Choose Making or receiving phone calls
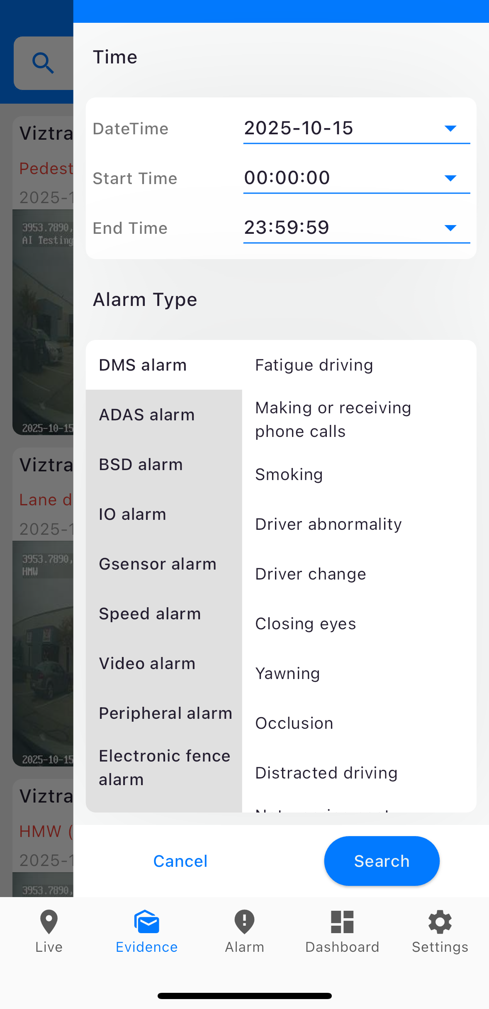 (333, 420)
